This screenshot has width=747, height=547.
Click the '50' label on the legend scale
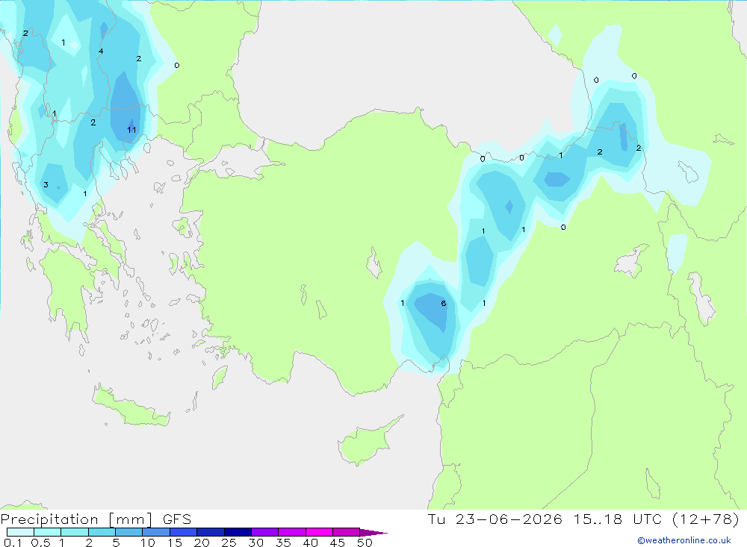point(365,543)
